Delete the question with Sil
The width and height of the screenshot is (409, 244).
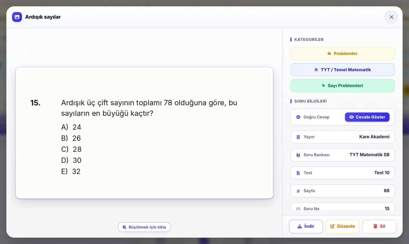click(x=379, y=226)
